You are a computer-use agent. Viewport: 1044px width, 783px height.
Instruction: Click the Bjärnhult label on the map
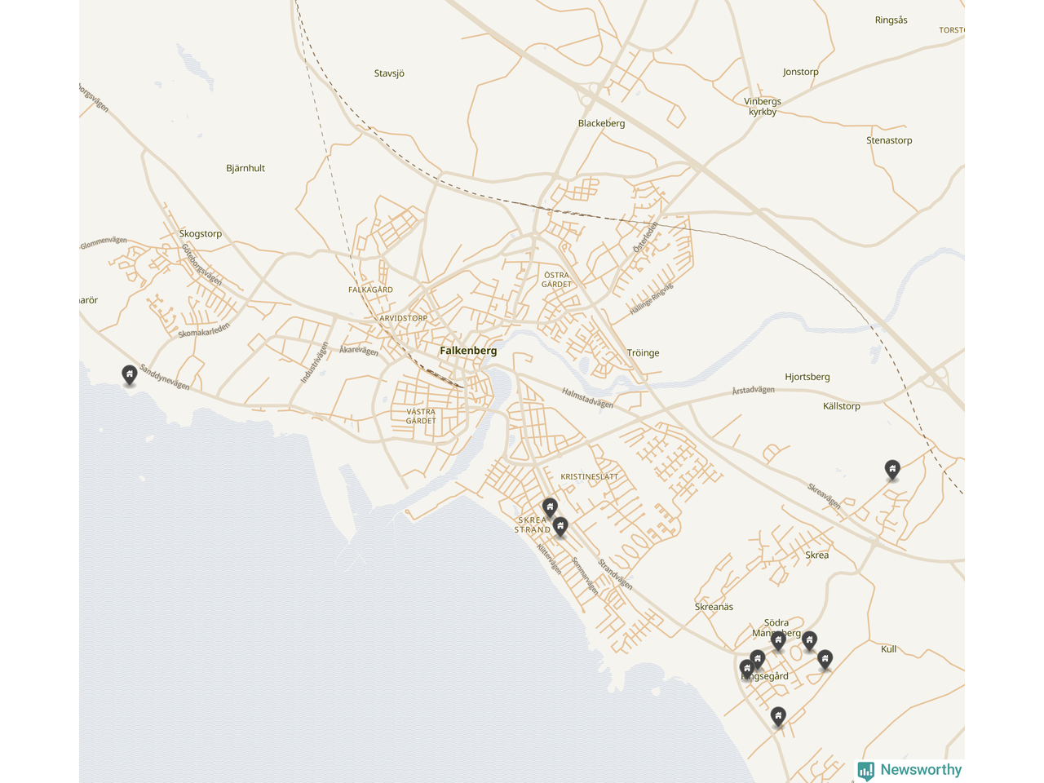246,169
